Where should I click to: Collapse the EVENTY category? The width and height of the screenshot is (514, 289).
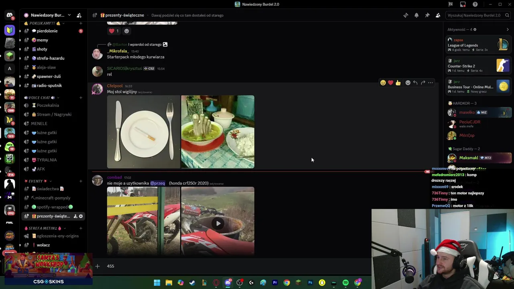click(x=38, y=181)
